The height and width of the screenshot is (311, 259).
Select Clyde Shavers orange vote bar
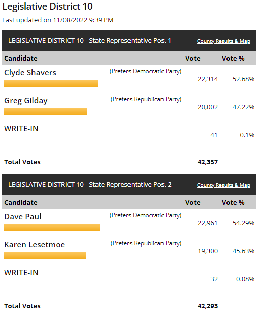[x=51, y=83]
